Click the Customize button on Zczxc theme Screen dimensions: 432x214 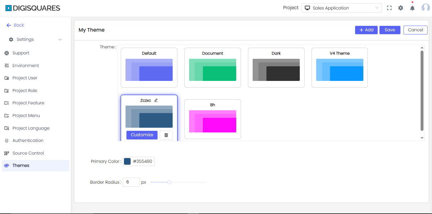(142, 135)
